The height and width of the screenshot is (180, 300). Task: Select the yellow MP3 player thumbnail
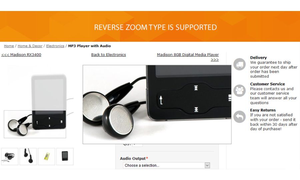click(x=46, y=156)
